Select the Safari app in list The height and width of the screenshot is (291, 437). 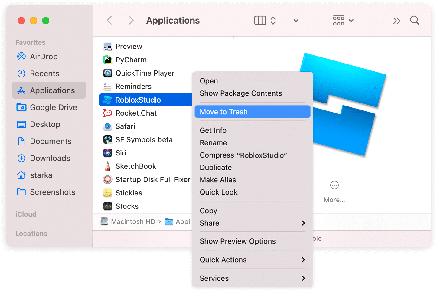[125, 126]
